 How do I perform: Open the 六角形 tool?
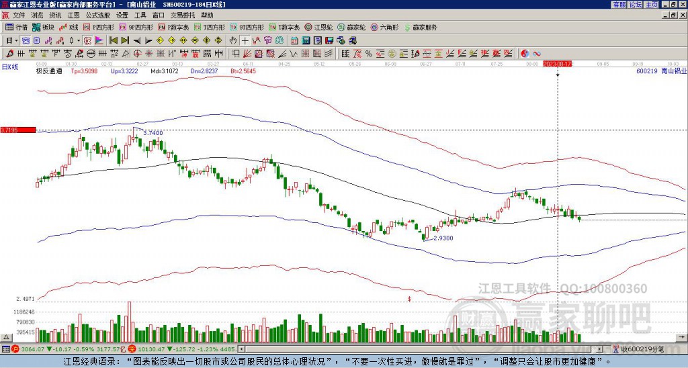pos(385,28)
